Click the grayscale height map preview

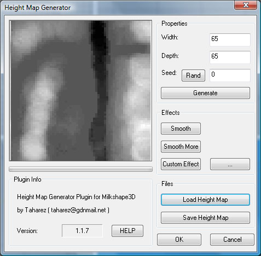pos(80,91)
